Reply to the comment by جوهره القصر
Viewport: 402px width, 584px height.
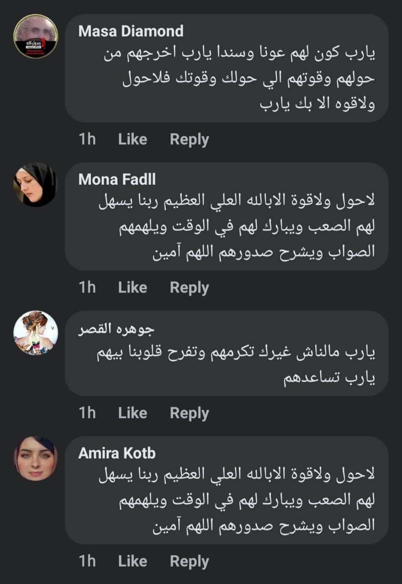click(x=189, y=413)
